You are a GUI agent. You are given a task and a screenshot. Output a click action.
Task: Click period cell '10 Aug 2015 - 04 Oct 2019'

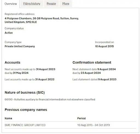[x=94, y=125]
